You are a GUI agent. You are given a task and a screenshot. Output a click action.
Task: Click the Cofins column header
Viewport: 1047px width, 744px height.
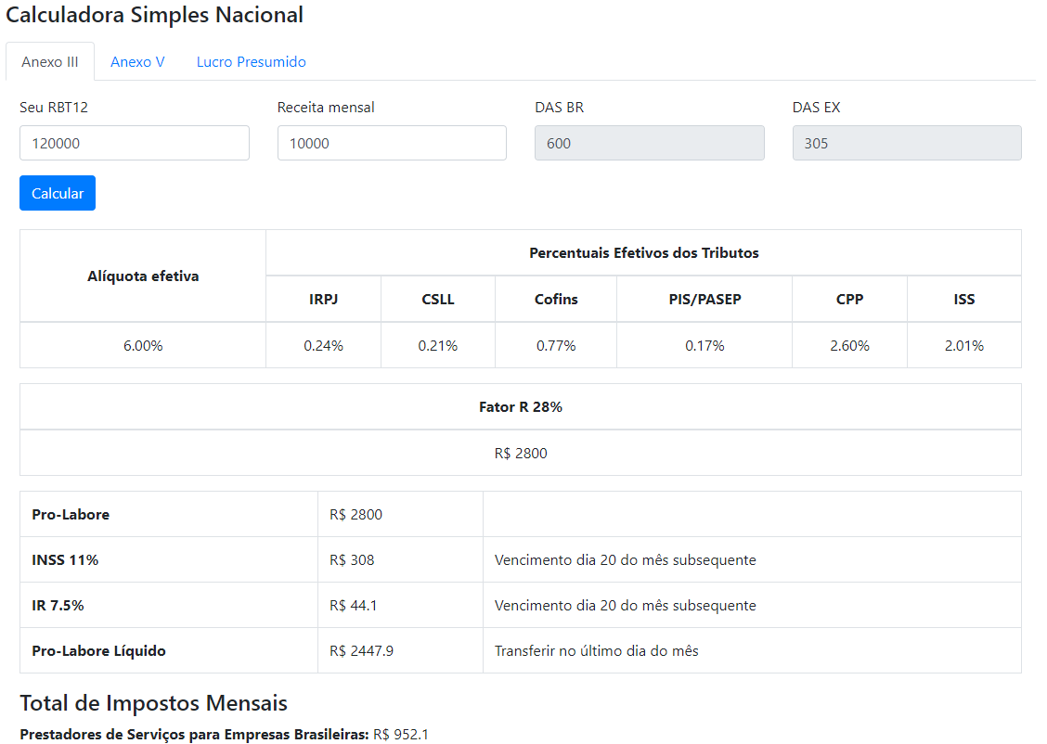(x=556, y=299)
